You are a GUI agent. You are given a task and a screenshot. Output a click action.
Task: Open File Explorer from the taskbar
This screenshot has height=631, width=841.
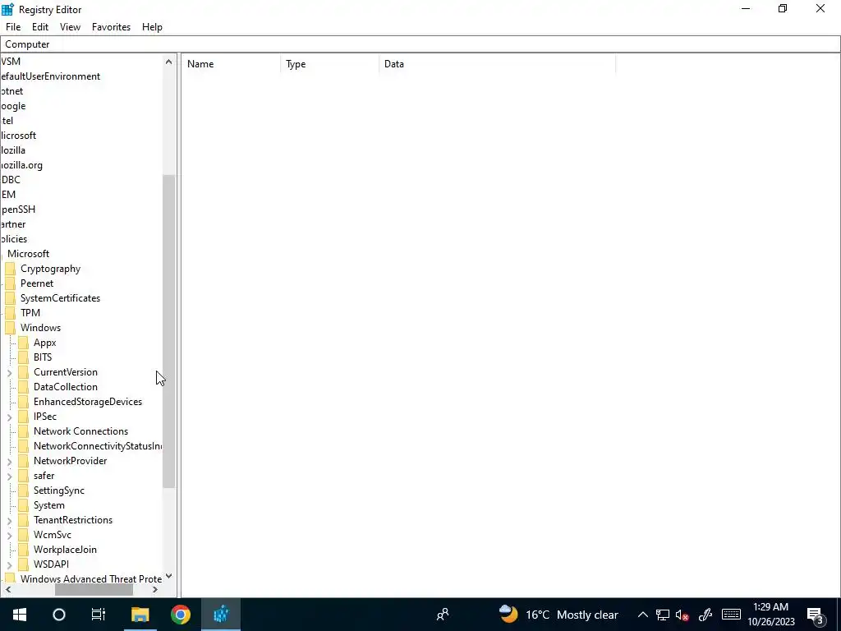[140, 615]
